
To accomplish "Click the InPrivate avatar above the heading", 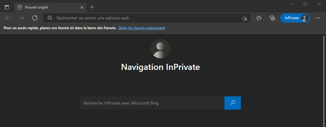I will (x=160, y=49).
